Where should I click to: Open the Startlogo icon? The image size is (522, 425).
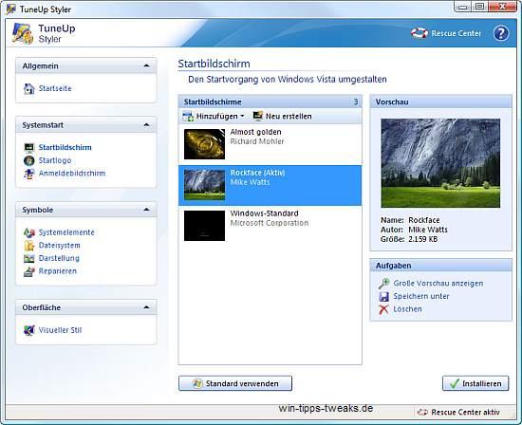(x=29, y=160)
